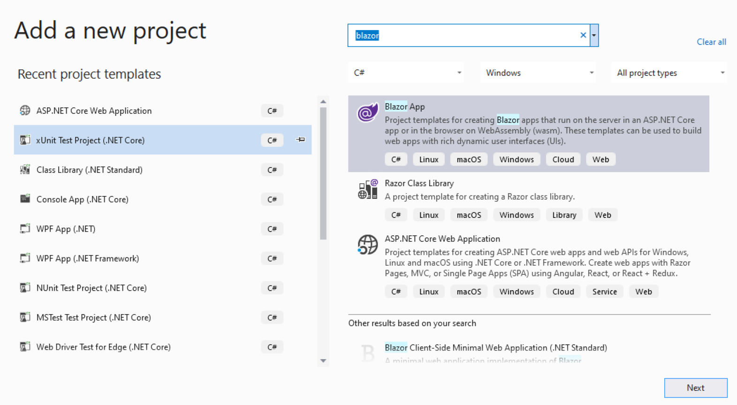Select WPF App (.NET) template

coord(163,229)
